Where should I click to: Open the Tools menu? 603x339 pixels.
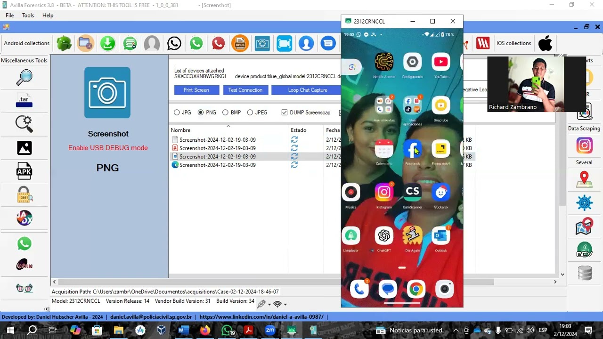tap(28, 16)
